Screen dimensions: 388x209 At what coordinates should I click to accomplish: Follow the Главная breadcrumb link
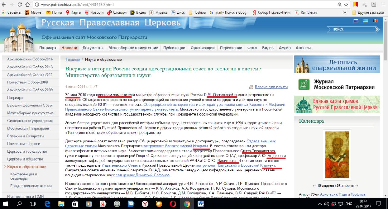73,60
